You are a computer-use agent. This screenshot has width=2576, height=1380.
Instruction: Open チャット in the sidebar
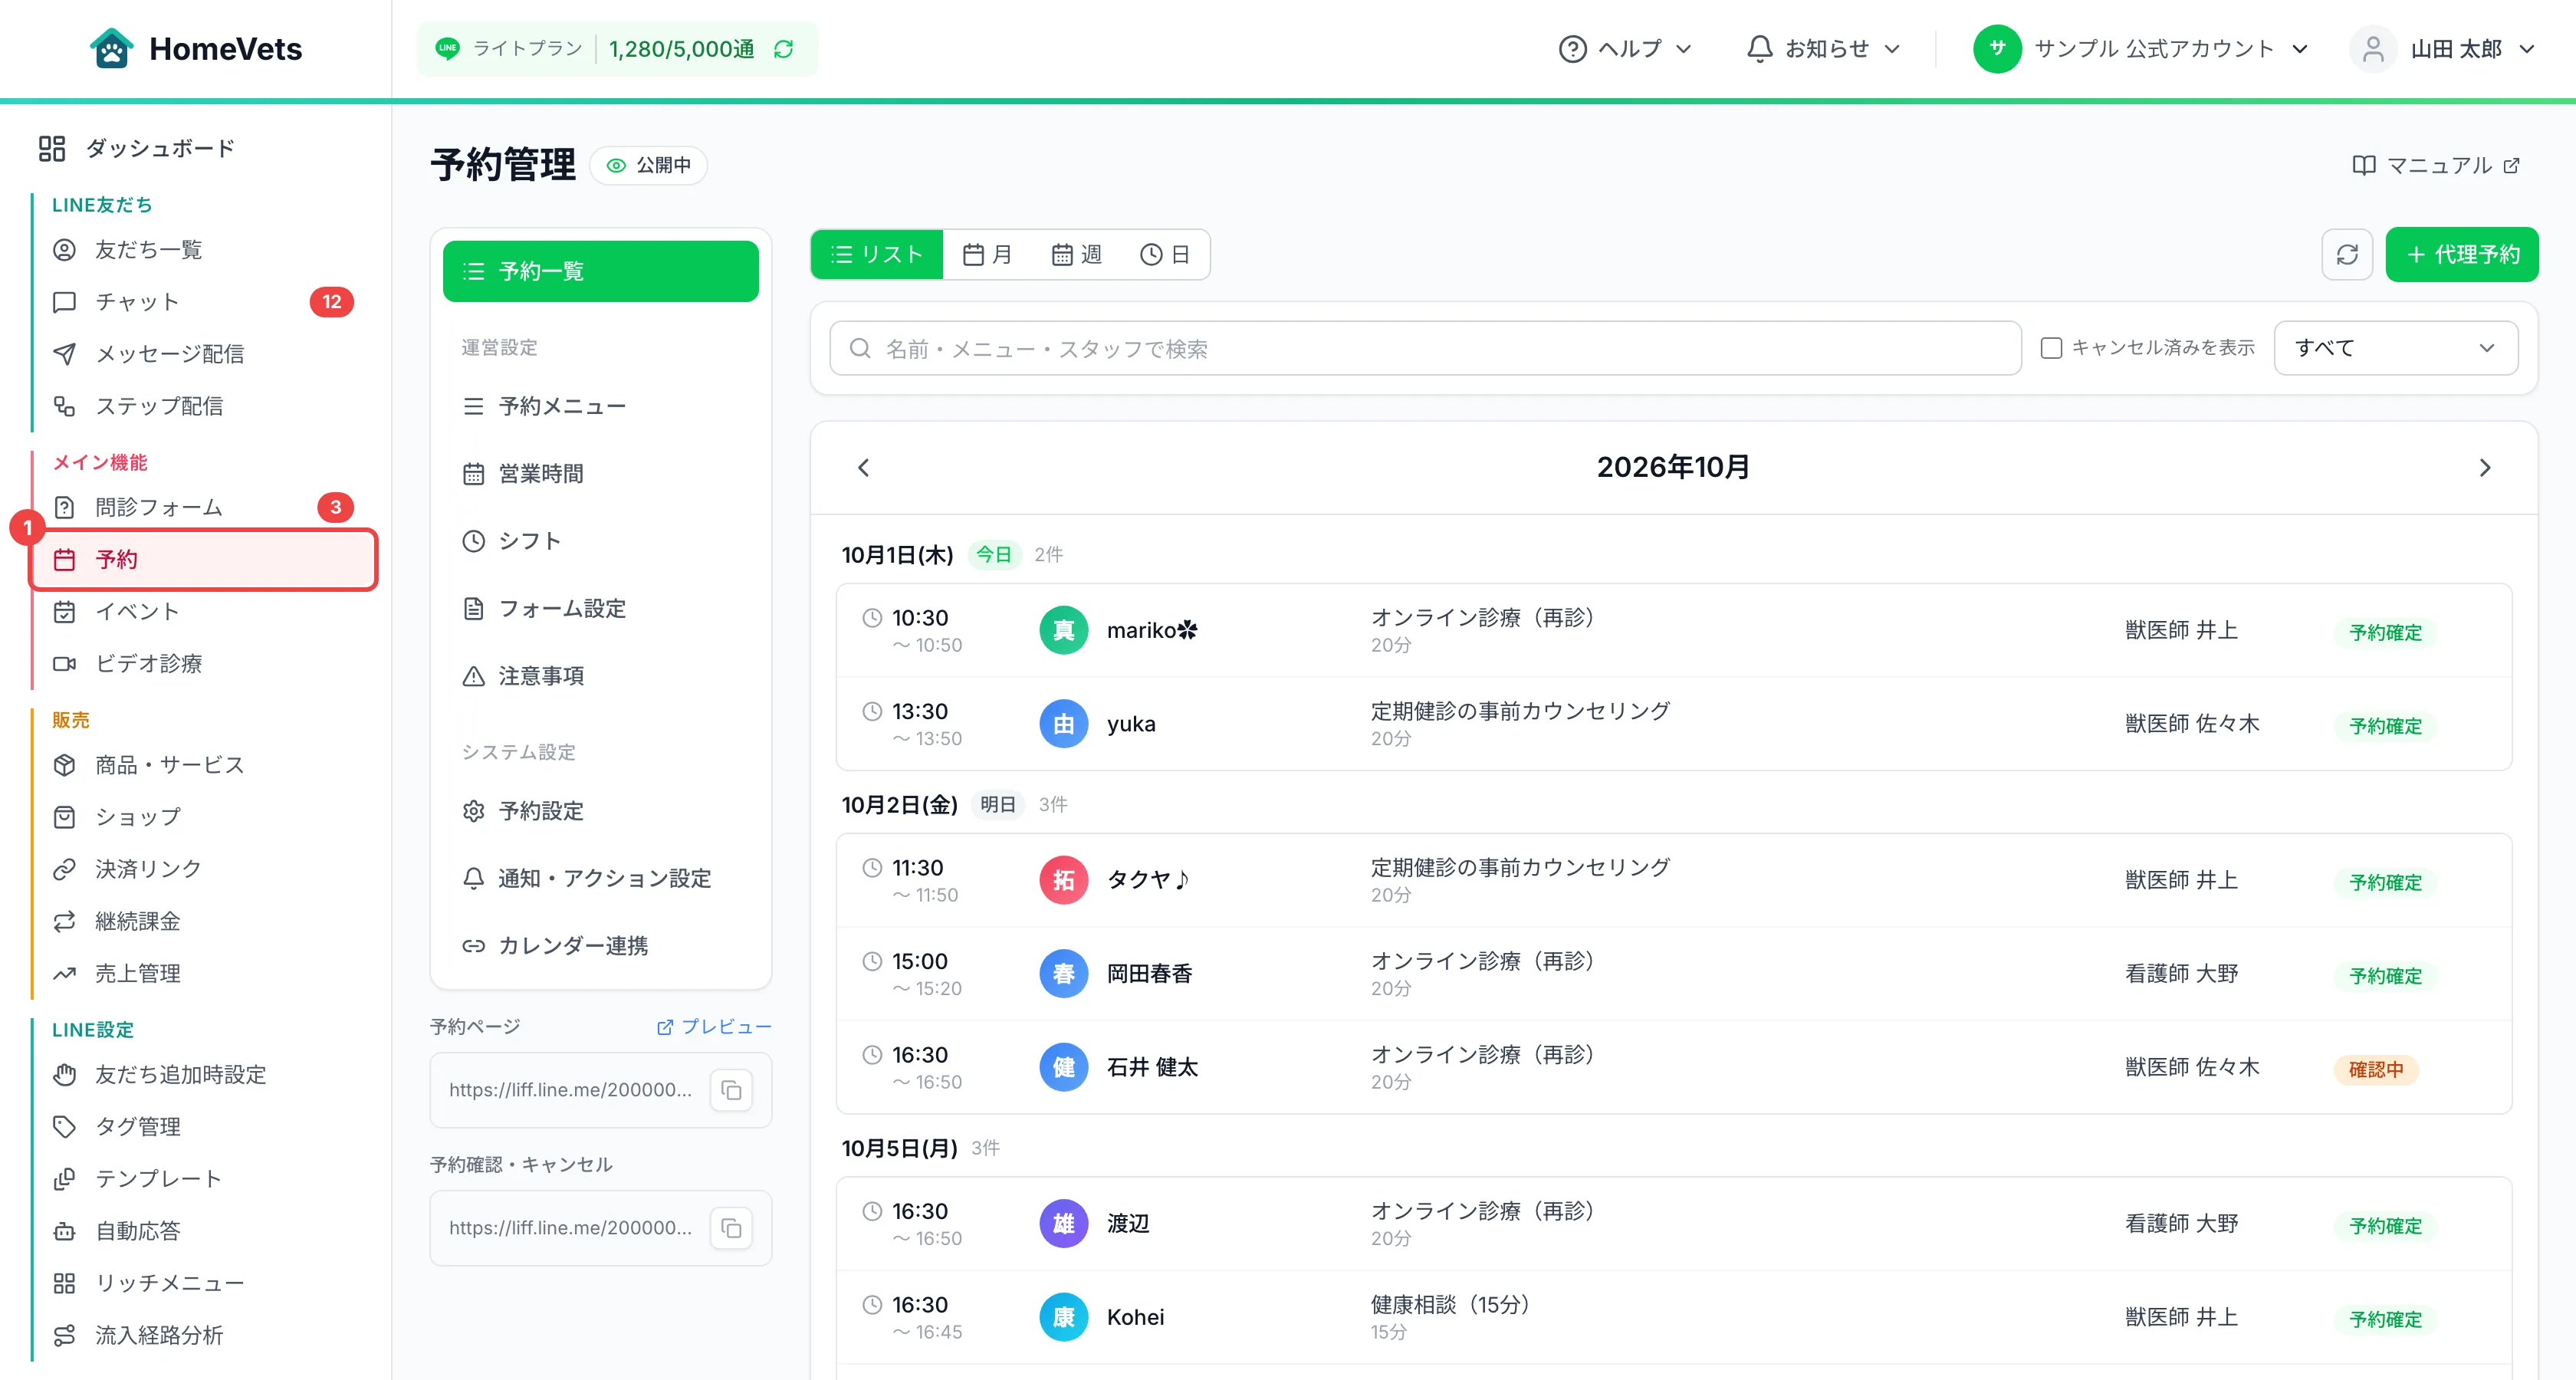[203, 302]
